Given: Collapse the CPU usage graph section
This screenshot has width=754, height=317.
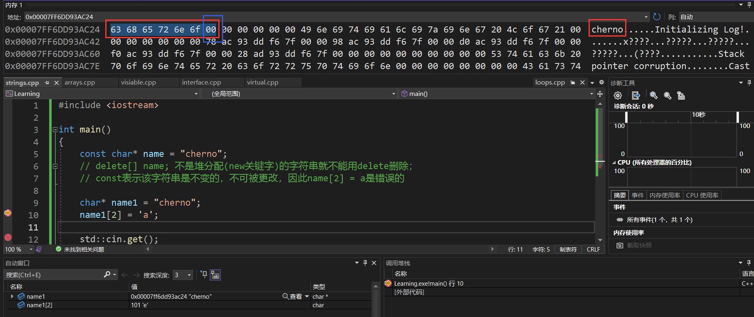Looking at the screenshot, I should [x=614, y=163].
